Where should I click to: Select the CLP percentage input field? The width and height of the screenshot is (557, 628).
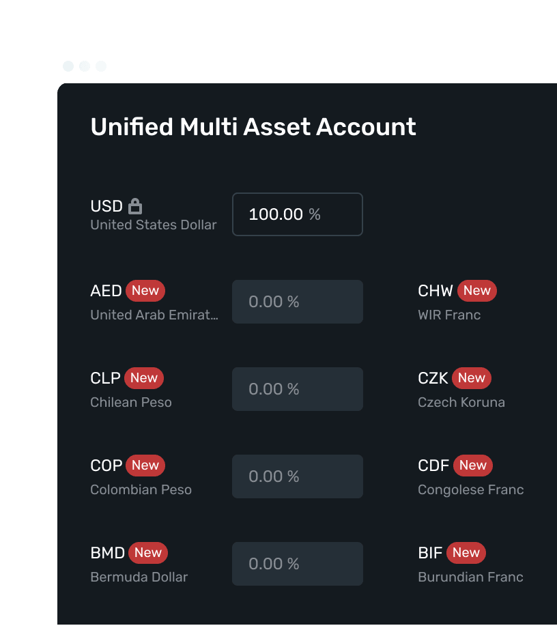[297, 389]
